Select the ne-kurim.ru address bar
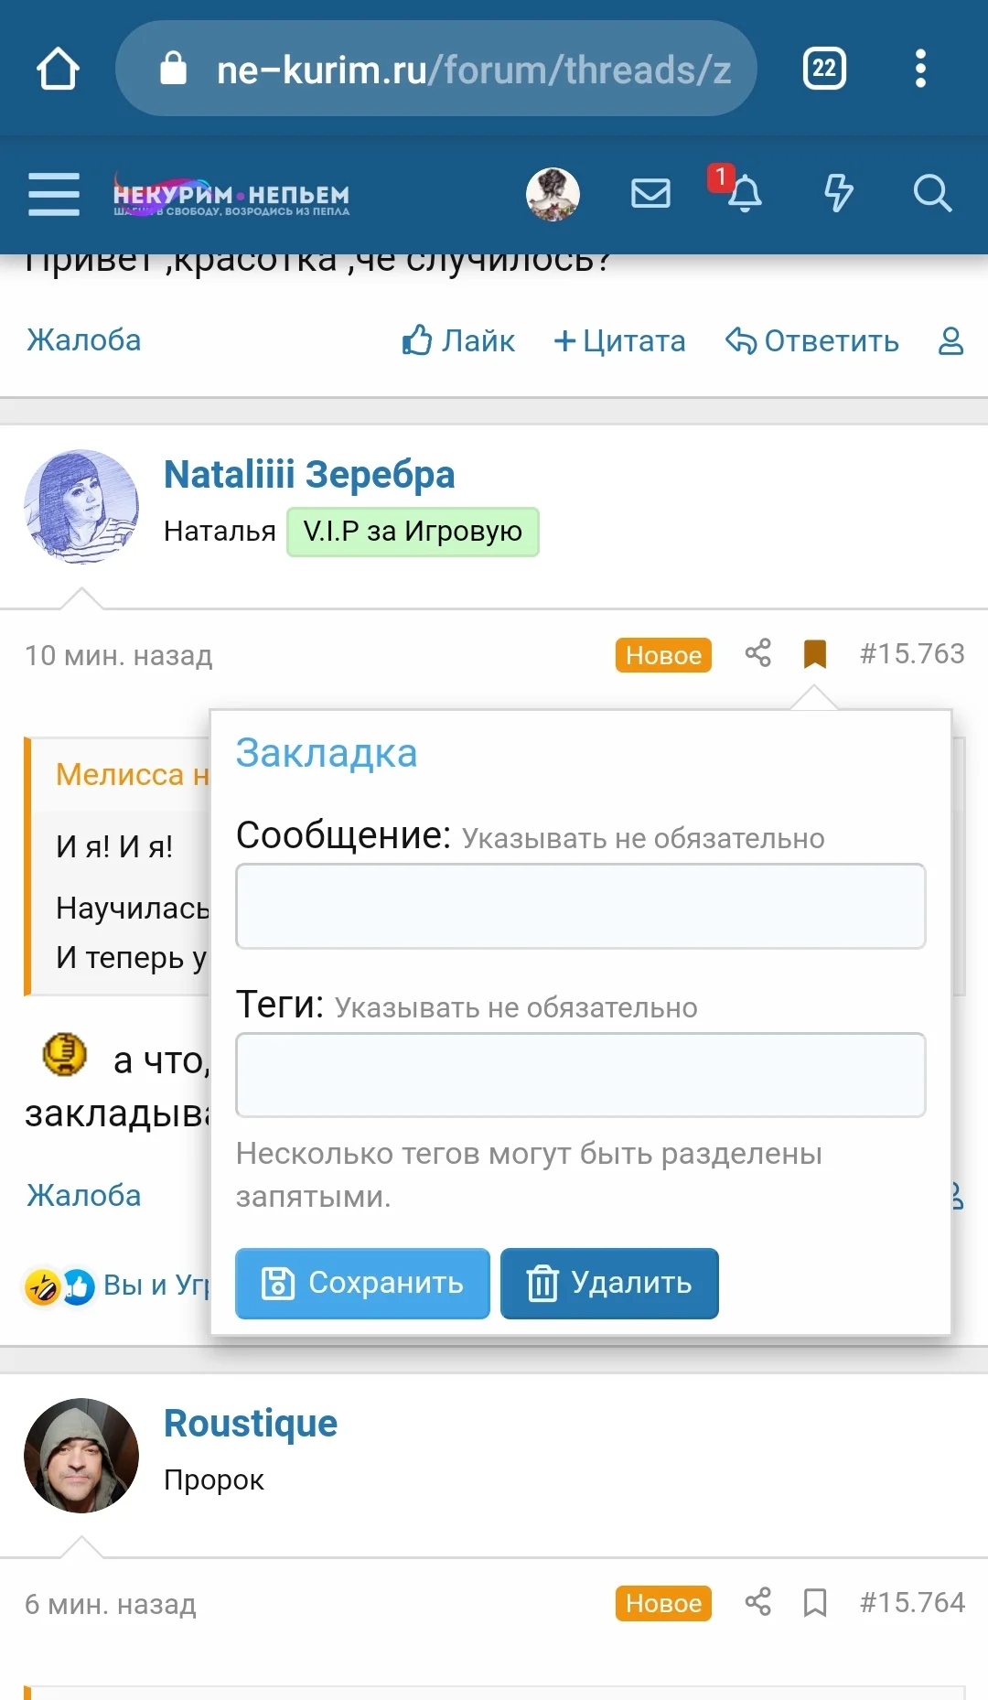 pos(436,69)
